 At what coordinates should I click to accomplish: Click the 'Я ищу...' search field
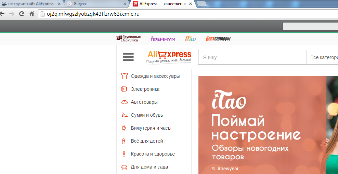tap(252, 57)
